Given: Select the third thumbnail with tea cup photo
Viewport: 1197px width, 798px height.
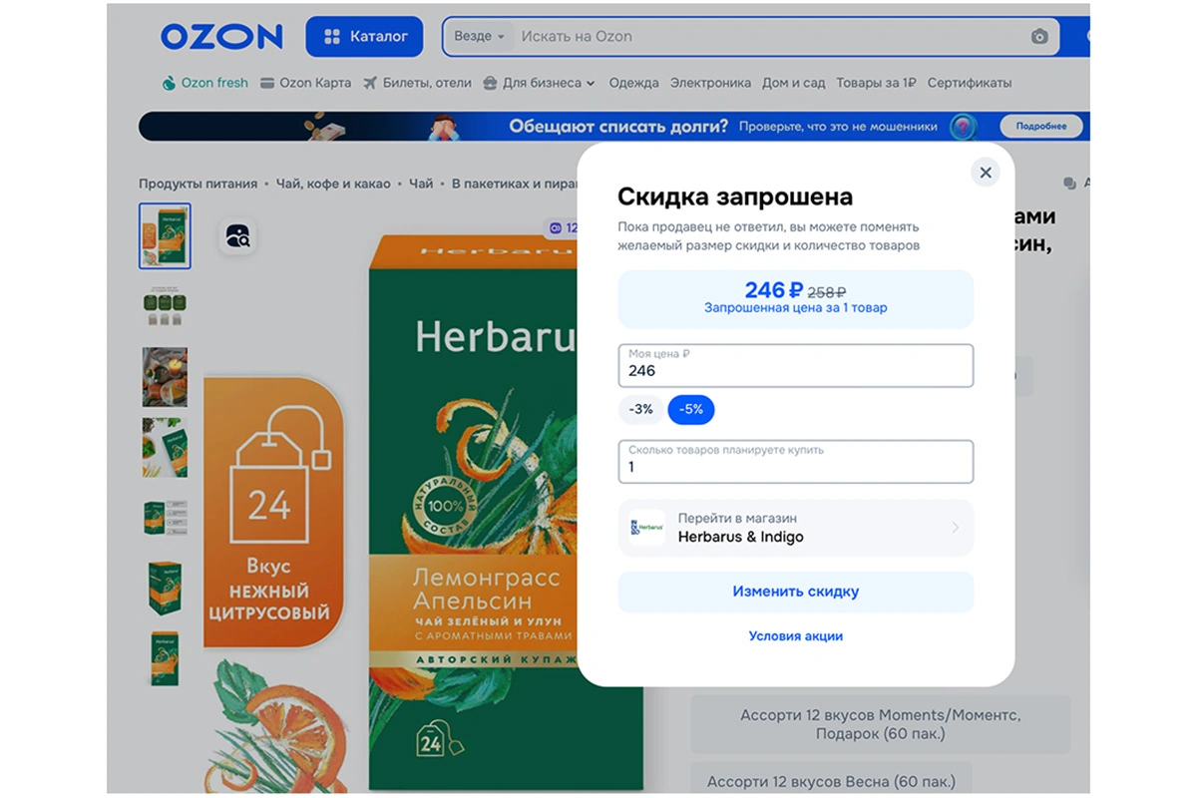Looking at the screenshot, I should coord(165,377).
